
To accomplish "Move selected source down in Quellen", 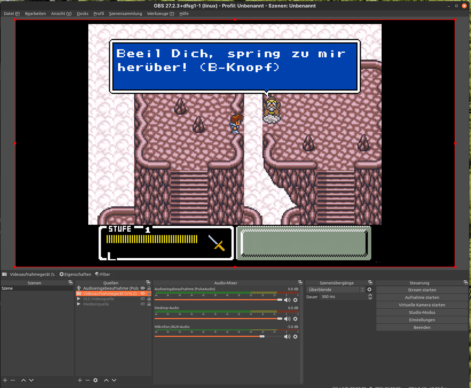I will (x=114, y=380).
